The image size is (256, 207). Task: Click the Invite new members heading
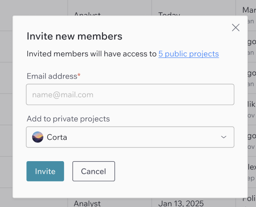click(x=74, y=36)
